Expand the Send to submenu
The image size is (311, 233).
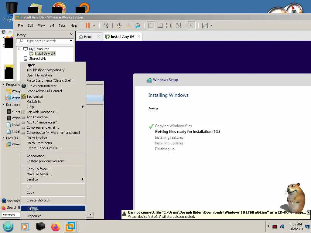click(53, 179)
